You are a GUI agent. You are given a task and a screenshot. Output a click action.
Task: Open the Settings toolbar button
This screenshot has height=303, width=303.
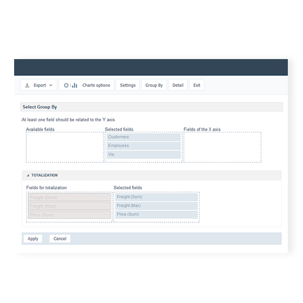[x=128, y=85]
